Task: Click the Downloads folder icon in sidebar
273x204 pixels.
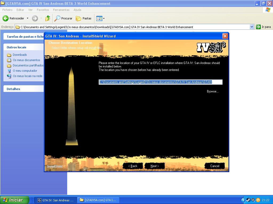Action: pos(9,55)
